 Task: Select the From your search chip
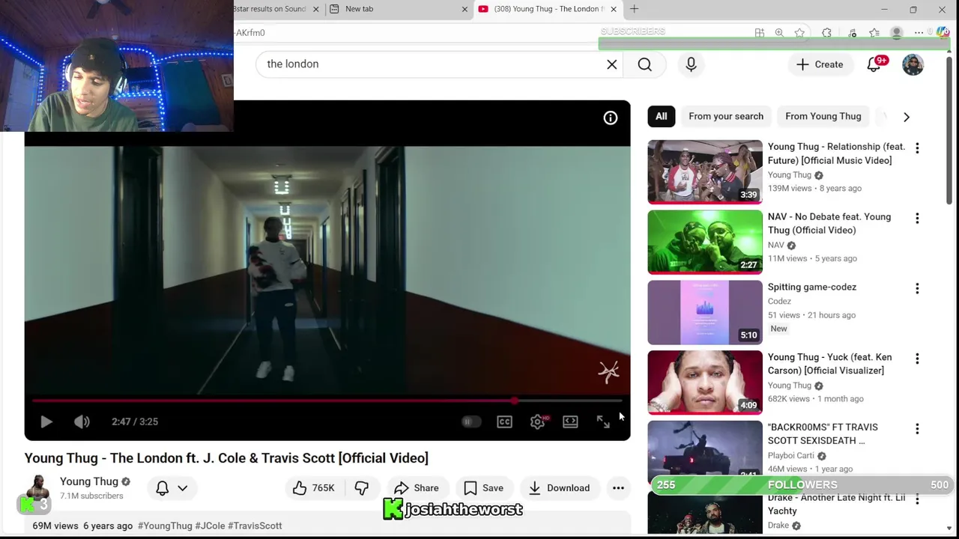coord(726,116)
